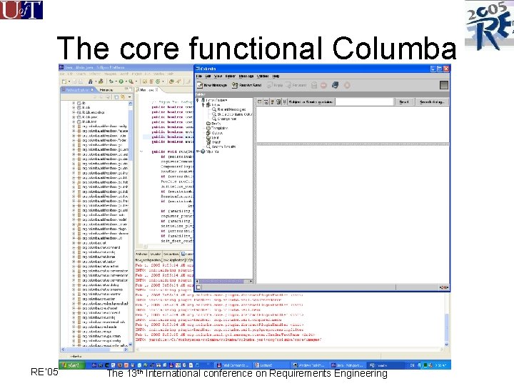Click New Message in Columba toolbar
Image resolution: width=514 pixels, height=386 pixels.
point(212,85)
